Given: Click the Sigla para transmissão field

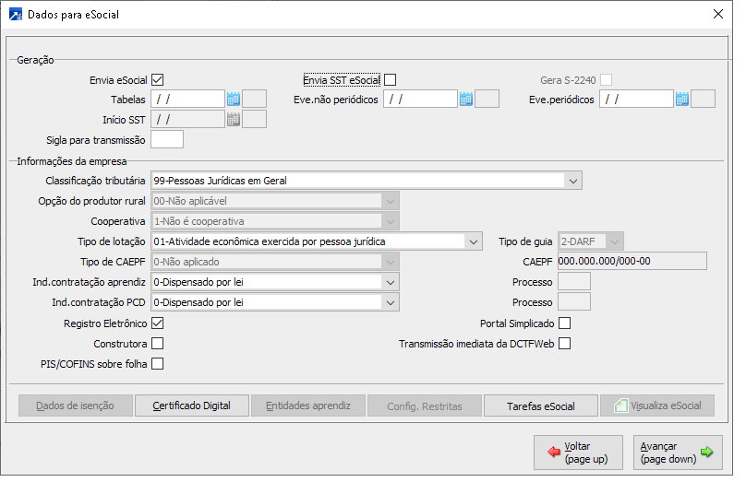Looking at the screenshot, I should point(167,139).
